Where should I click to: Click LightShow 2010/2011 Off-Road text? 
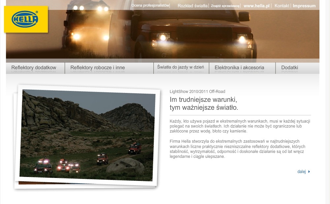pyautogui.click(x=197, y=92)
